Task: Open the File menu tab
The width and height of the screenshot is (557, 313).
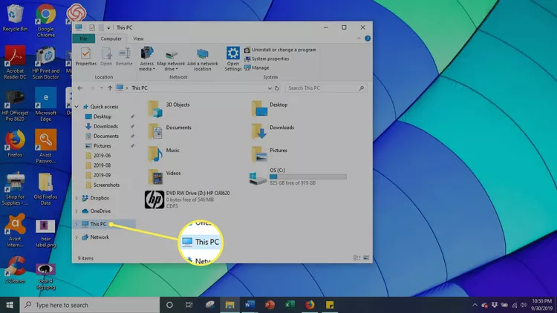Action: pos(83,39)
